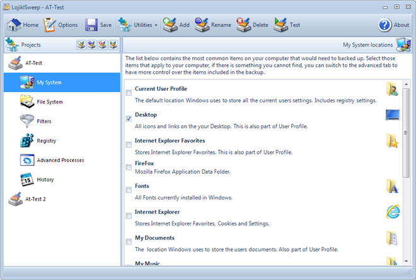
Task: Open Options from the toolbar
Action: 51,25
